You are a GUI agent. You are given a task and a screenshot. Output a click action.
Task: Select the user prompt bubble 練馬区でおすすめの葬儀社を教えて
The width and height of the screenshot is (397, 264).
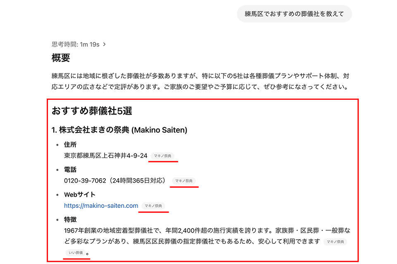point(294,14)
